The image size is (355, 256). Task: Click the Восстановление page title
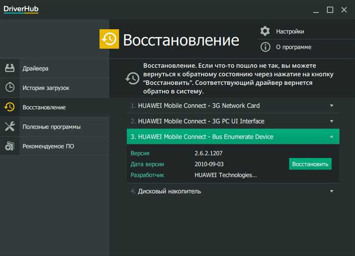pyautogui.click(x=181, y=40)
